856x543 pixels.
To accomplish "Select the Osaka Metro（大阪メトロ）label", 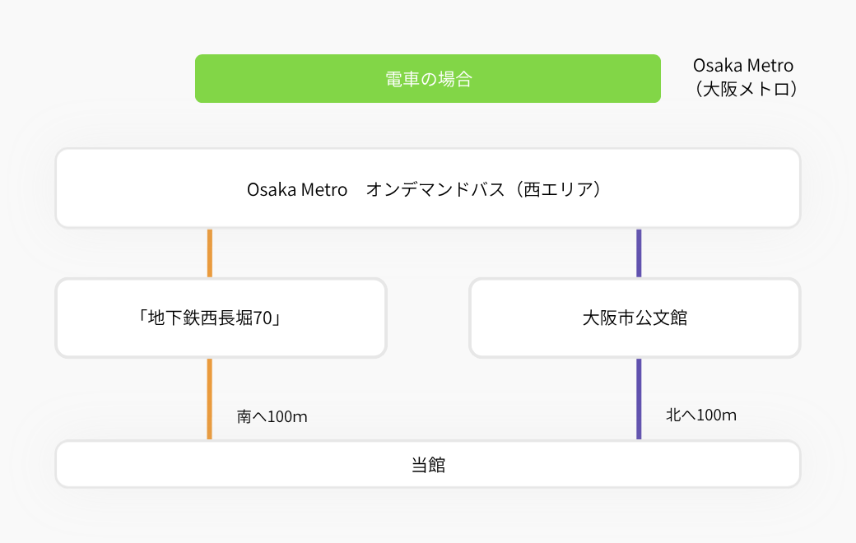I will (x=743, y=77).
